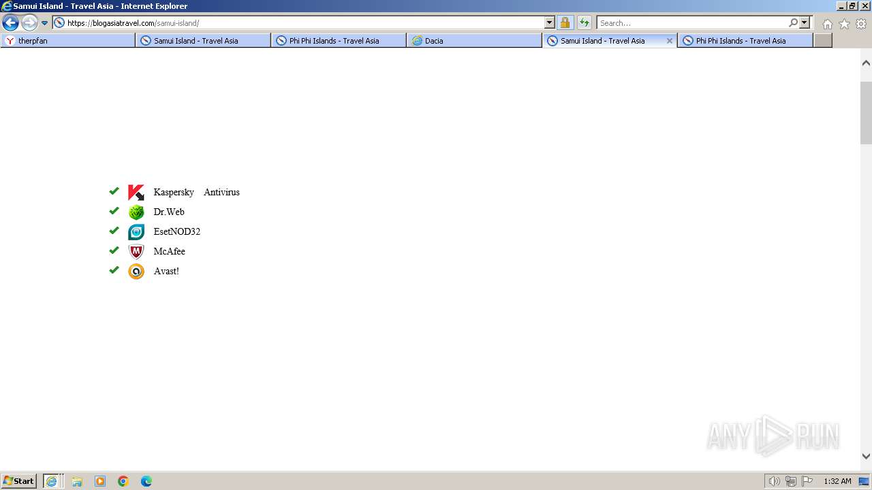This screenshot has height=490, width=872.
Task: Open a new blank tab
Action: pos(823,41)
